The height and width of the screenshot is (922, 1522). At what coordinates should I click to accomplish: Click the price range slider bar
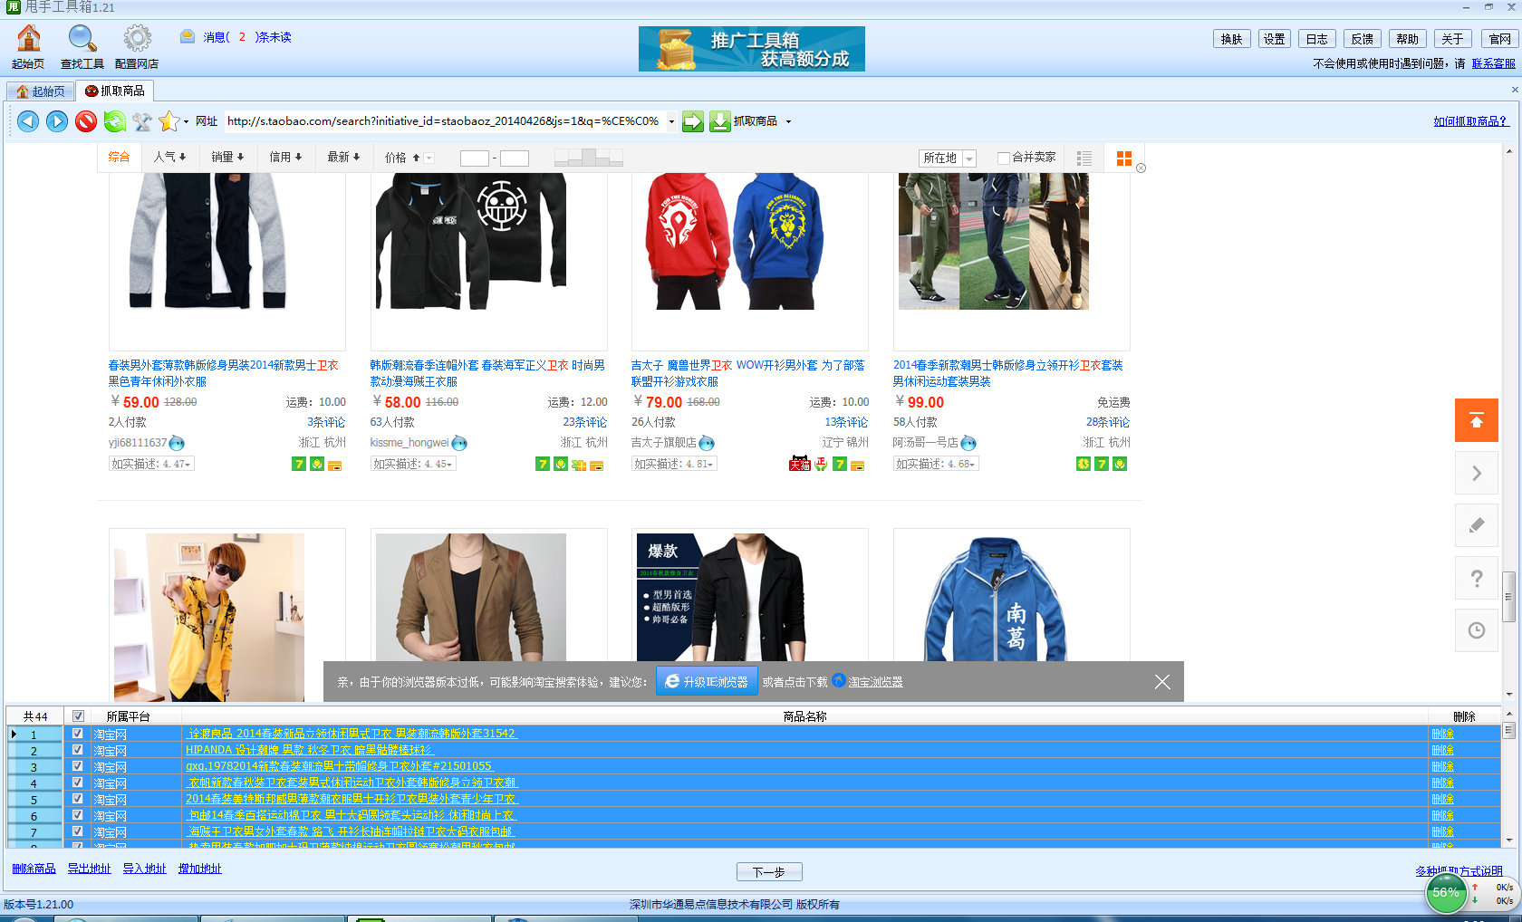click(589, 158)
